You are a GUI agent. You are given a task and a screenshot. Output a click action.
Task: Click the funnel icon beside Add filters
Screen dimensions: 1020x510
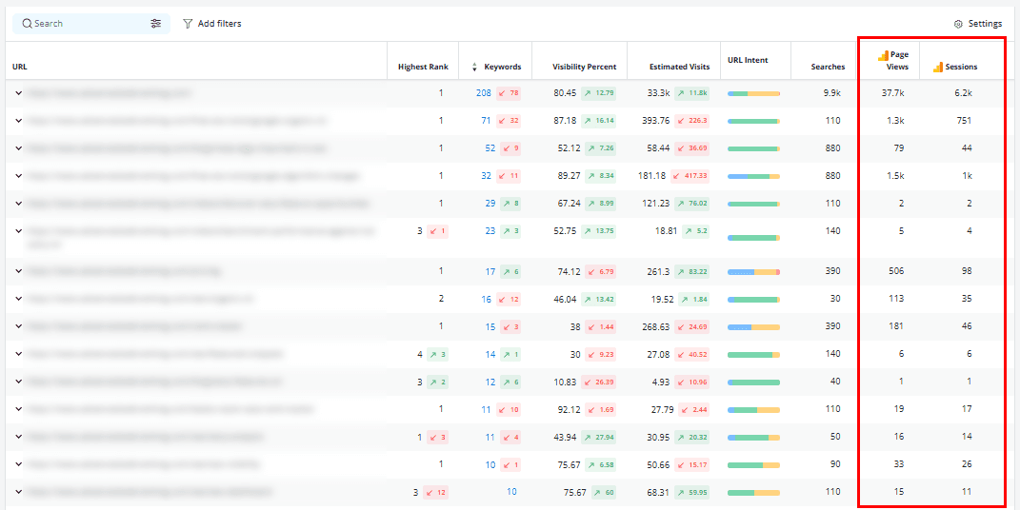pos(188,24)
